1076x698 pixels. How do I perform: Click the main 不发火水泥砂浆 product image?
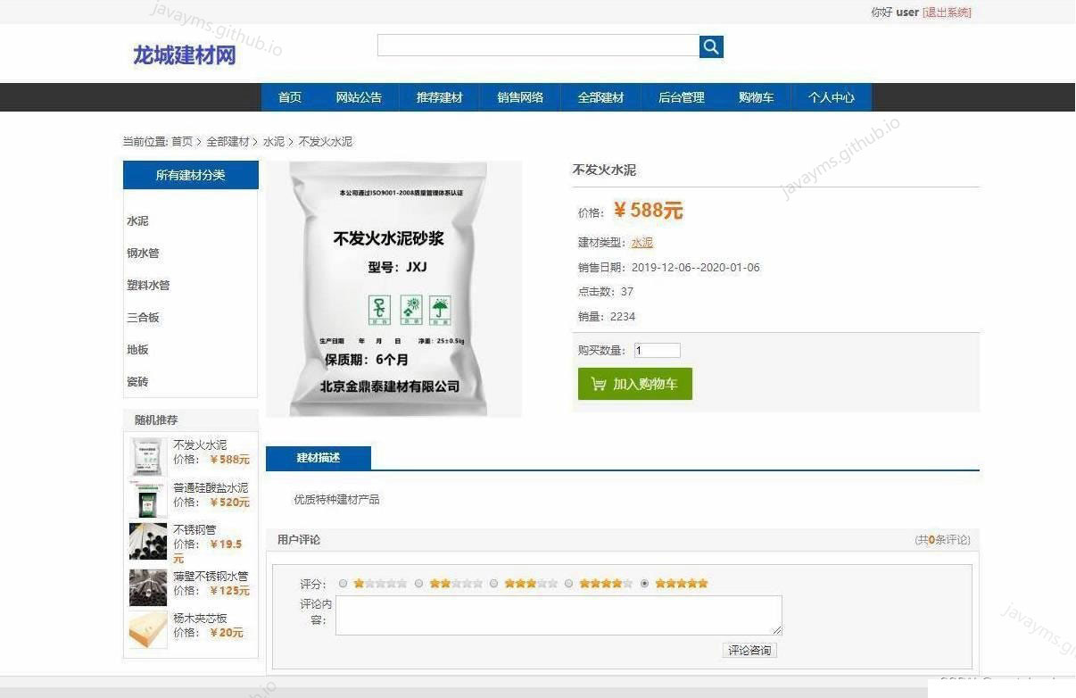pos(393,288)
